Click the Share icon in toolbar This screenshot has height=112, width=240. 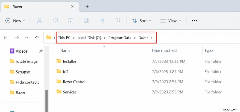pos(102,21)
